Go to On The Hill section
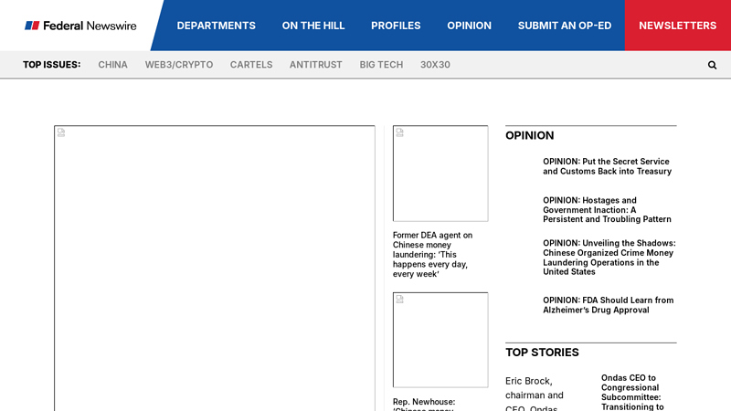The width and height of the screenshot is (731, 411). click(x=313, y=26)
